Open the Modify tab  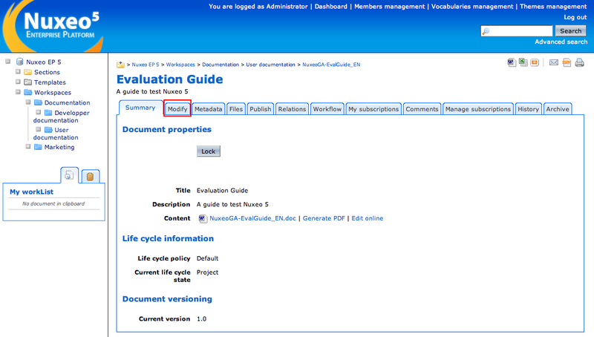[x=177, y=109]
